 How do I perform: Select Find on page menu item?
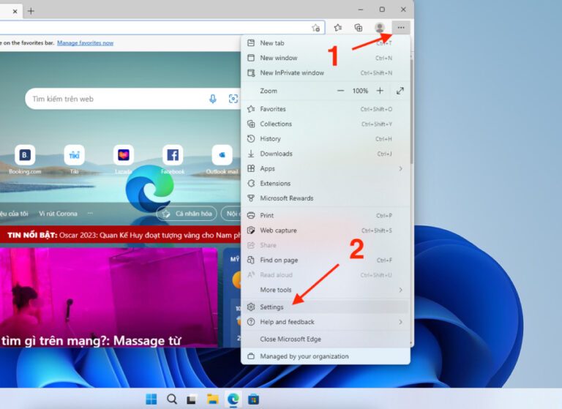click(x=326, y=260)
